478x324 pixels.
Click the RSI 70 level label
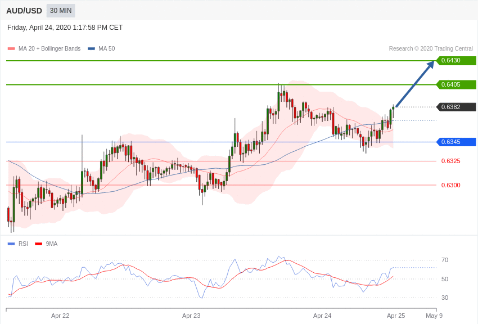(x=445, y=260)
